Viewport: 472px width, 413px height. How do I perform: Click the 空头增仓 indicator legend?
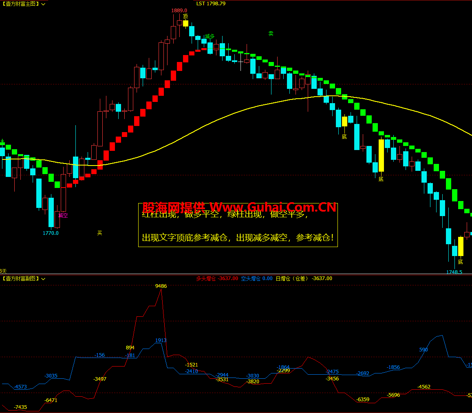click(x=256, y=278)
